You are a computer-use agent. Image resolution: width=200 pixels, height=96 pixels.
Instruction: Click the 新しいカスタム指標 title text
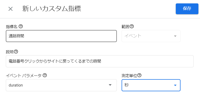[x=52, y=9]
